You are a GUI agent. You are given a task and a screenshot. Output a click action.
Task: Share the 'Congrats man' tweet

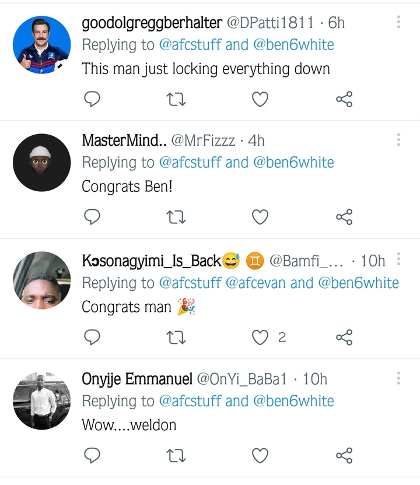(344, 337)
